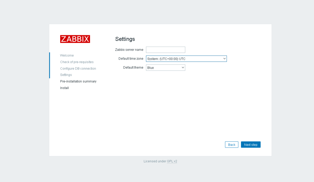Select Check of pre-requisites step
This screenshot has height=182, width=314.
77,62
